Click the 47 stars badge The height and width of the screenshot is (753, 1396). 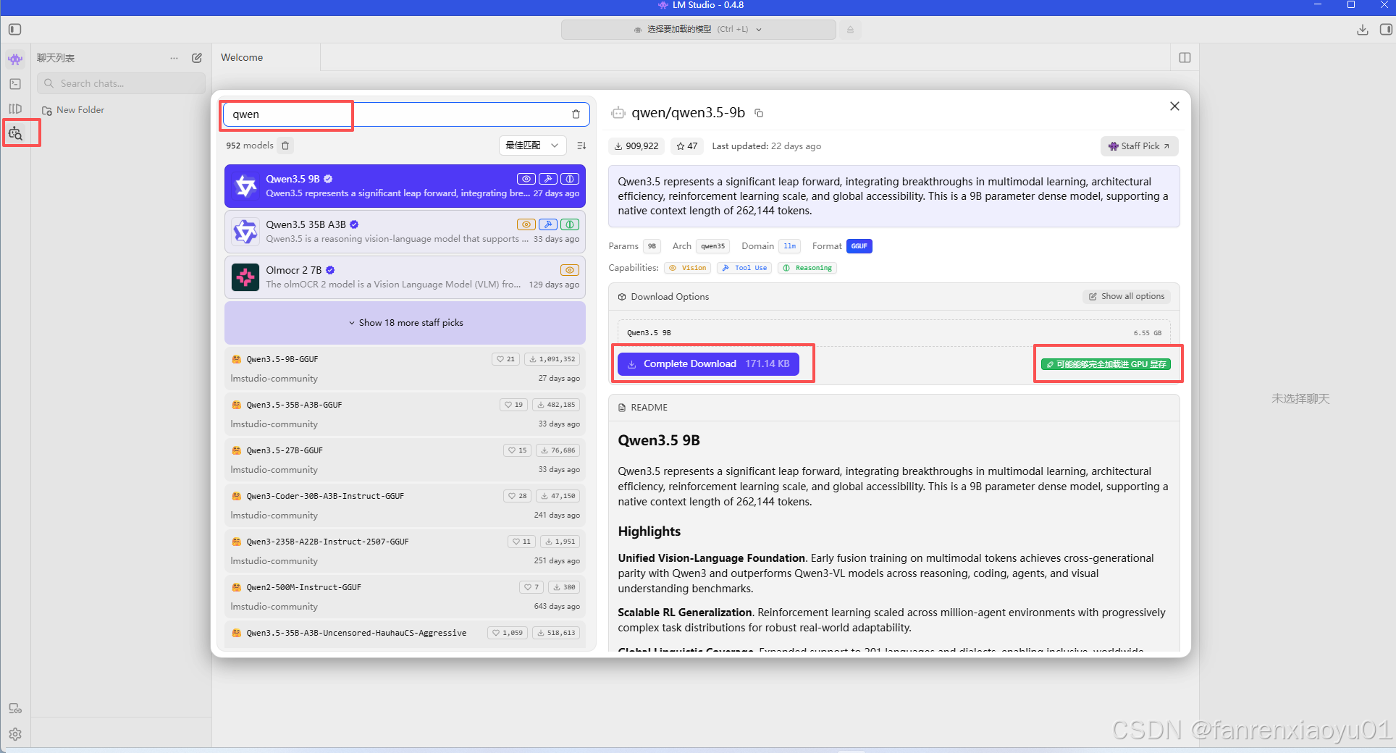tap(686, 146)
